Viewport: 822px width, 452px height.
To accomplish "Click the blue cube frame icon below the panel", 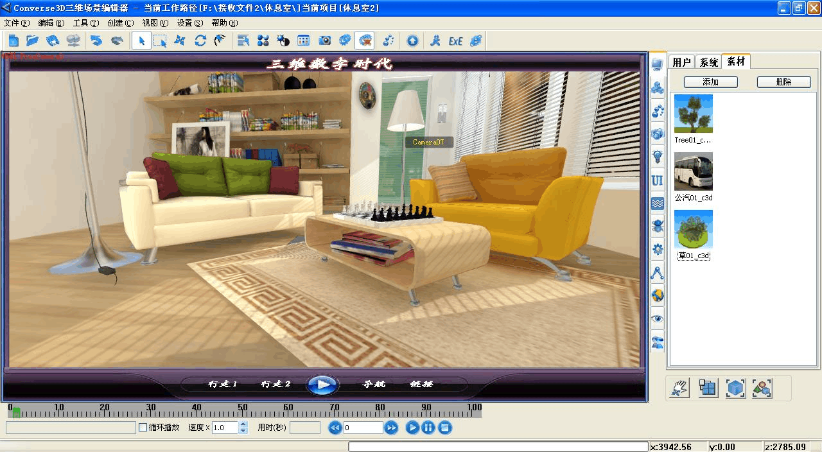I will tap(735, 388).
